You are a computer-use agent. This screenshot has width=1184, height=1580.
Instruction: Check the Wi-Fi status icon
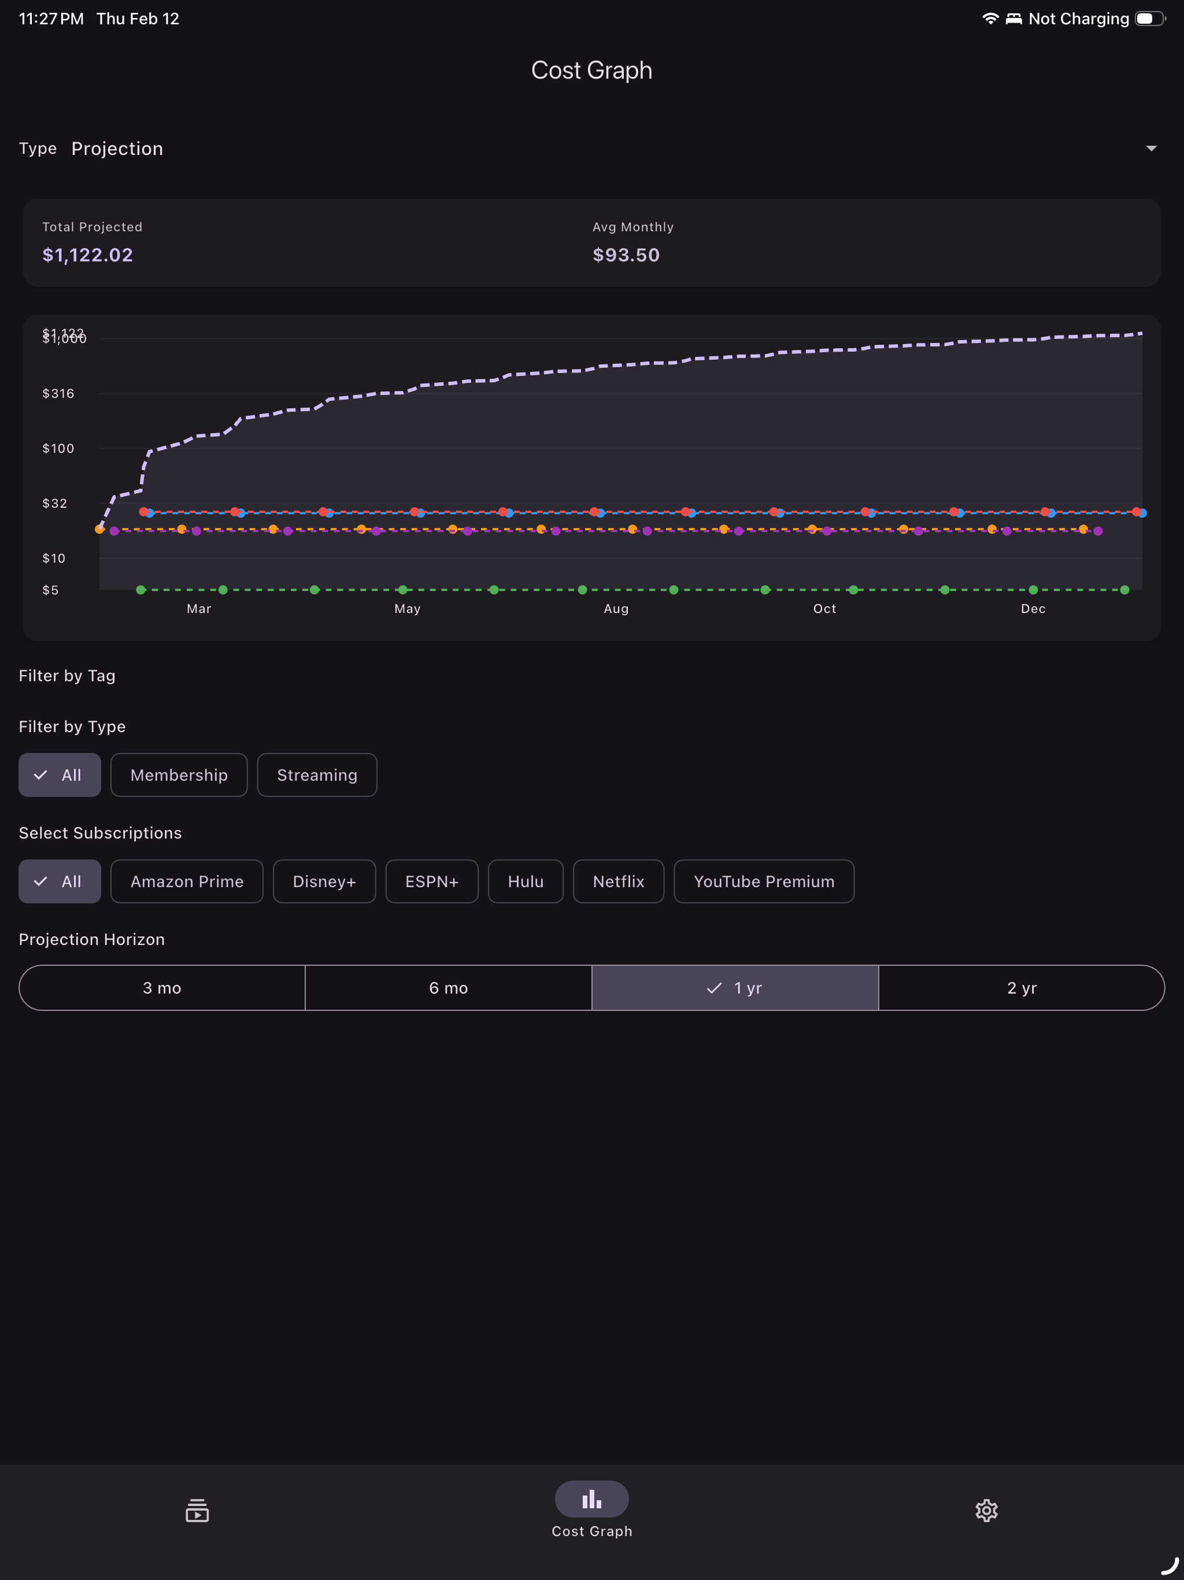(990, 19)
